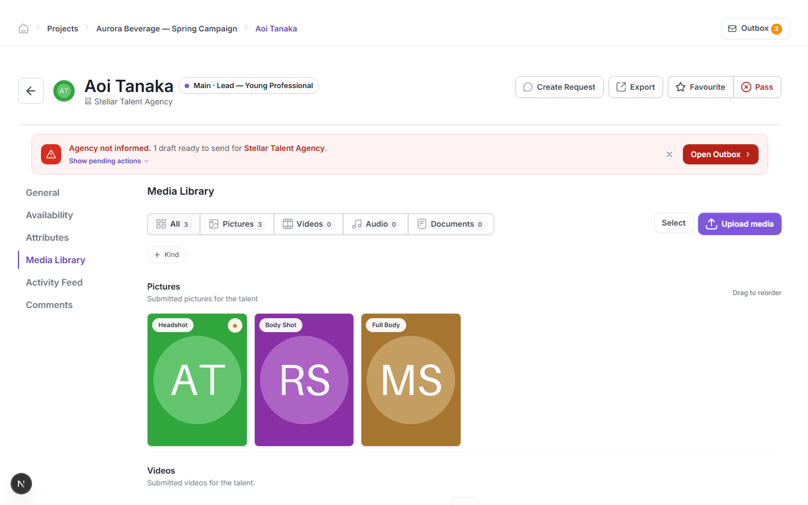Click the Select button

tap(673, 223)
